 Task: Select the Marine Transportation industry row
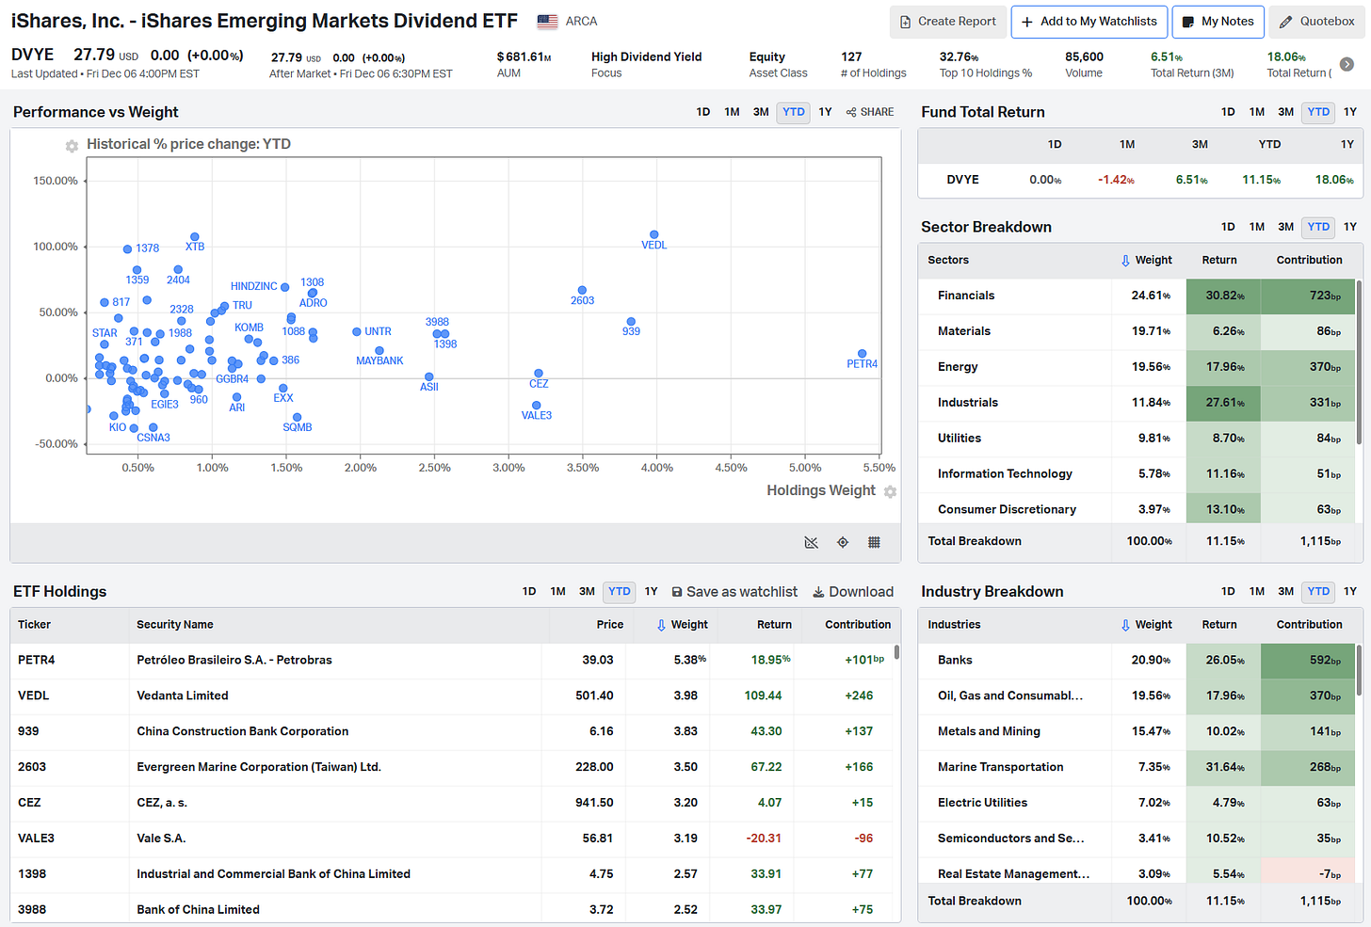coord(1137,768)
